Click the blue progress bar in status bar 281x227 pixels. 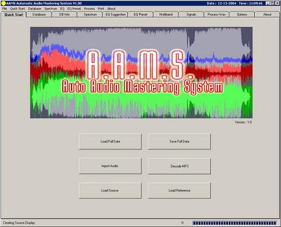pyautogui.click(x=234, y=223)
